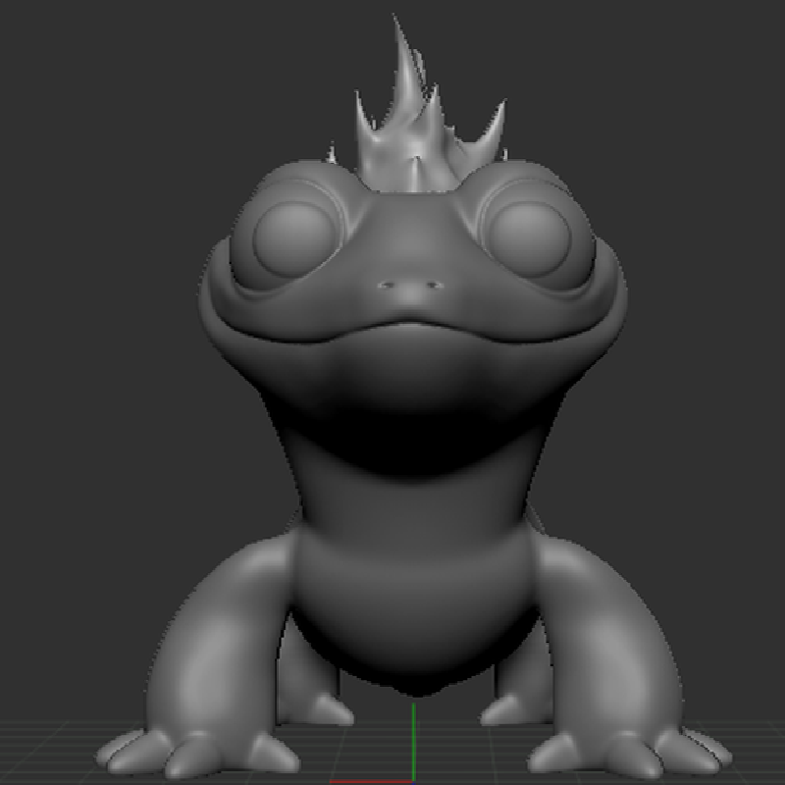Screen dimensions: 785x785
Task: Click the salamander model's left-side eye
Action: 293,233
